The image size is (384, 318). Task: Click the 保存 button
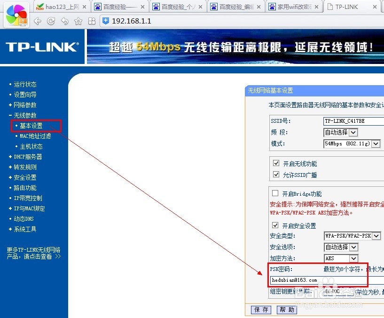tap(261, 310)
